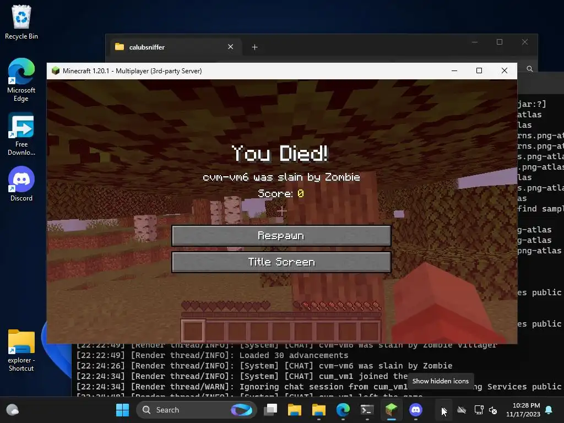Click the 'jar:?]' text in the terminal
564x423 pixels.
click(x=532, y=104)
